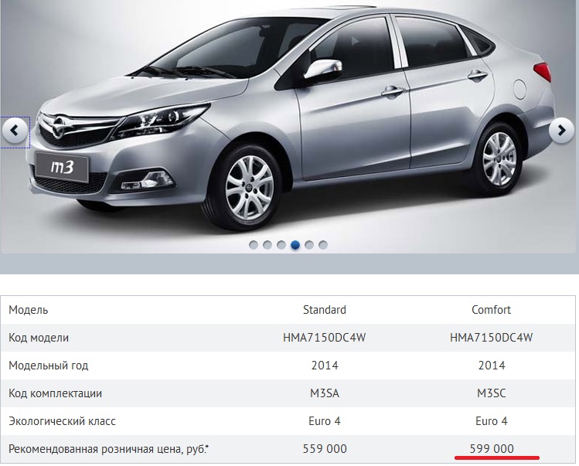Click the 'Модельный год' row label
579x466 pixels.
tap(49, 366)
